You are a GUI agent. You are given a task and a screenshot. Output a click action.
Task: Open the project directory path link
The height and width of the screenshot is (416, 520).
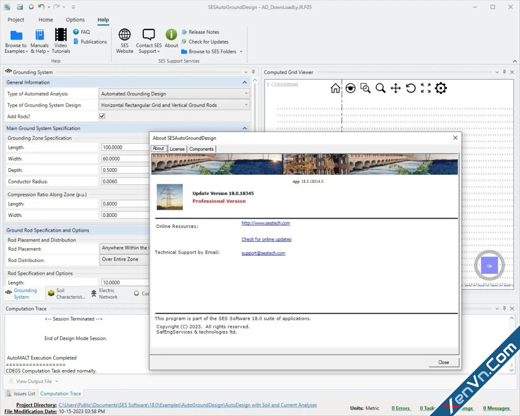click(188, 405)
